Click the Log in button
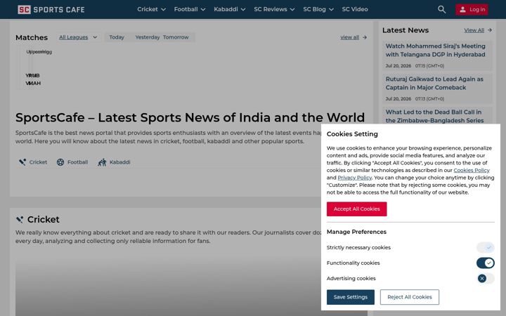The height and width of the screenshot is (316, 506). pos(472,9)
